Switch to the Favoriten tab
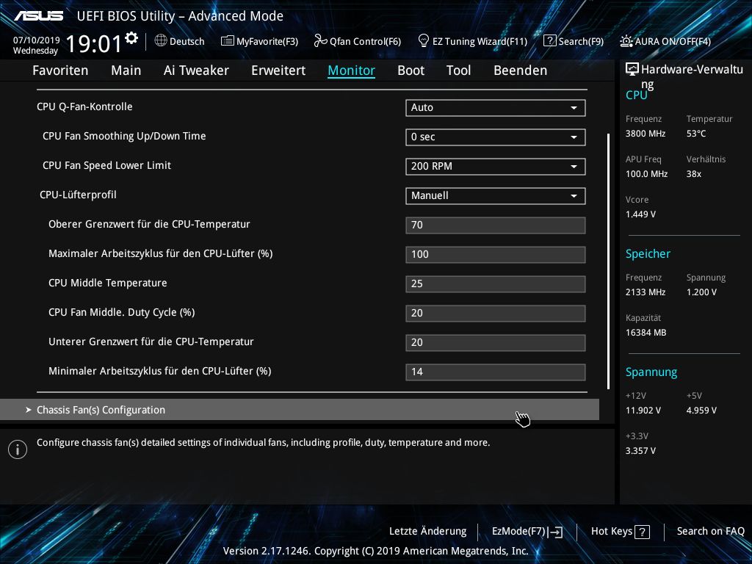This screenshot has width=752, height=564. pos(60,70)
